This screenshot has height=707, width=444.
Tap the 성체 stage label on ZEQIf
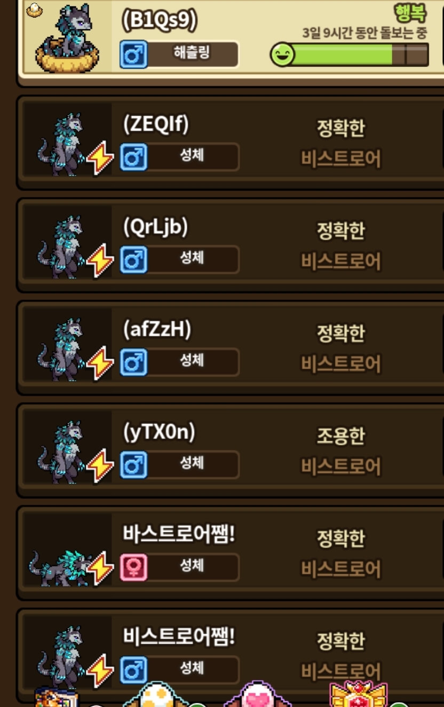pyautogui.click(x=193, y=157)
